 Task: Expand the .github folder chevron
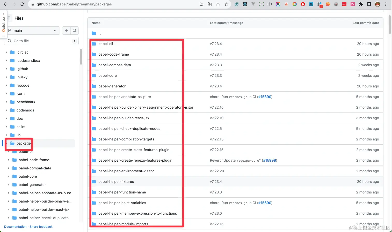coord(6,69)
